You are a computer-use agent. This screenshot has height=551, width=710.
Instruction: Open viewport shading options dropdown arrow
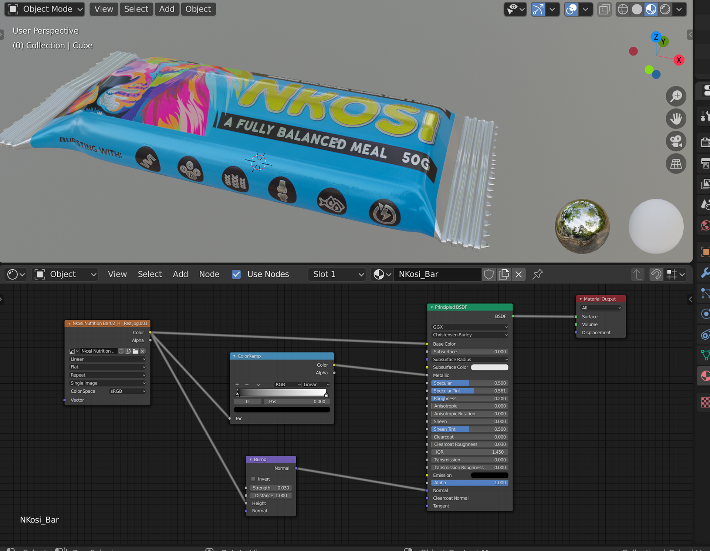pyautogui.click(x=679, y=9)
